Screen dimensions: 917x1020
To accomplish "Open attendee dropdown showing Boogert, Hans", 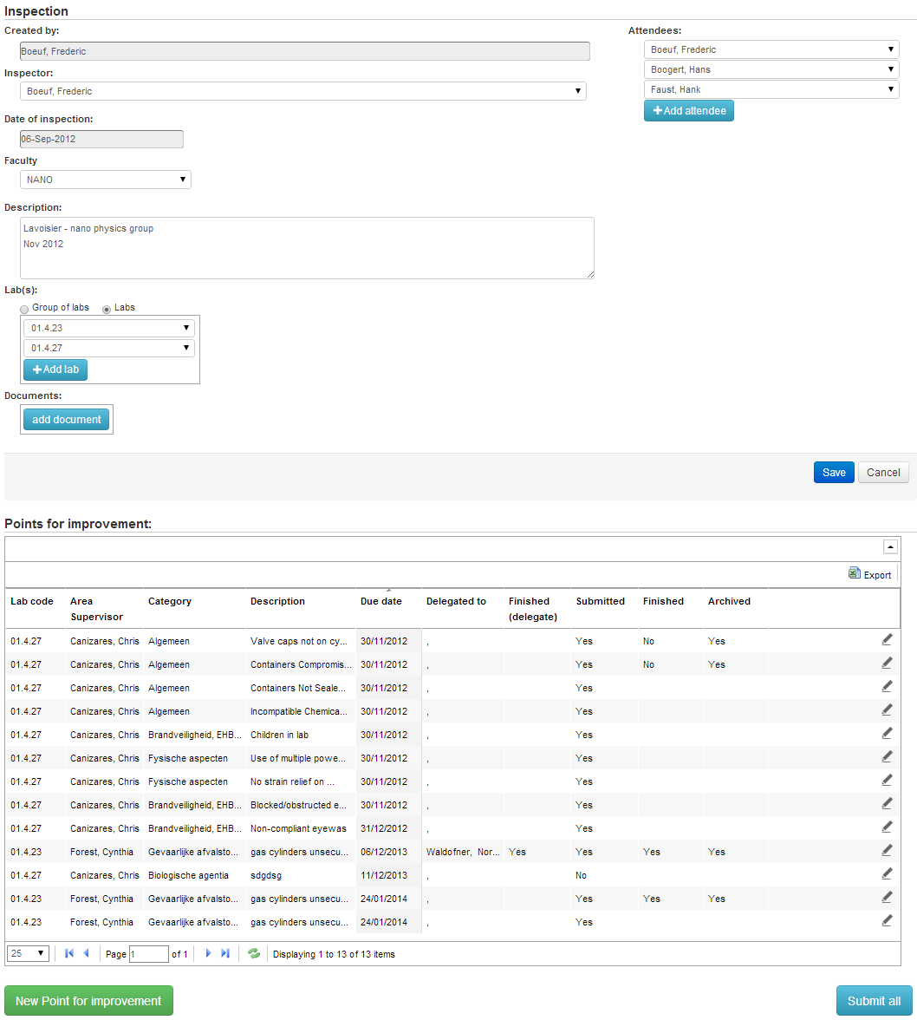I will tap(771, 69).
